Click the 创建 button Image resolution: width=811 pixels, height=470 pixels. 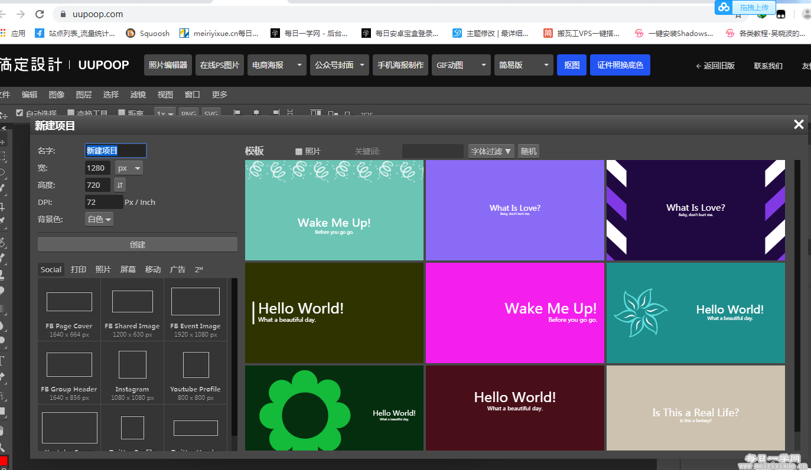coord(138,244)
